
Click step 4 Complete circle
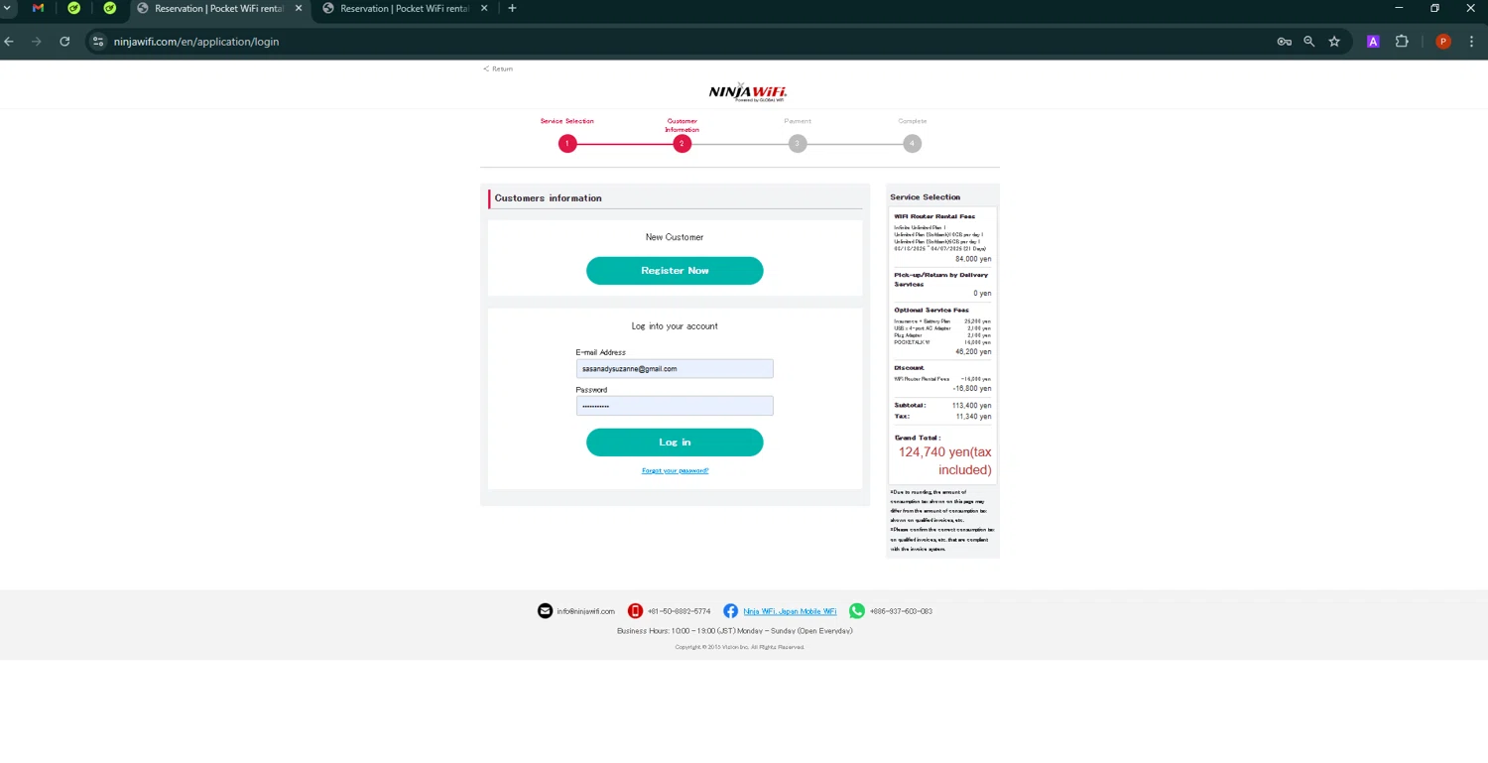coord(912,144)
